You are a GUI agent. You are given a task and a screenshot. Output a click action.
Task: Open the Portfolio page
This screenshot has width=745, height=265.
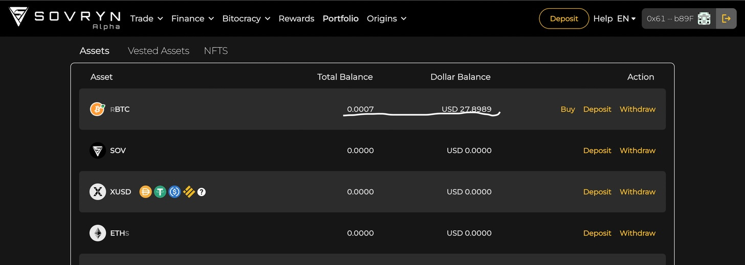coord(340,18)
